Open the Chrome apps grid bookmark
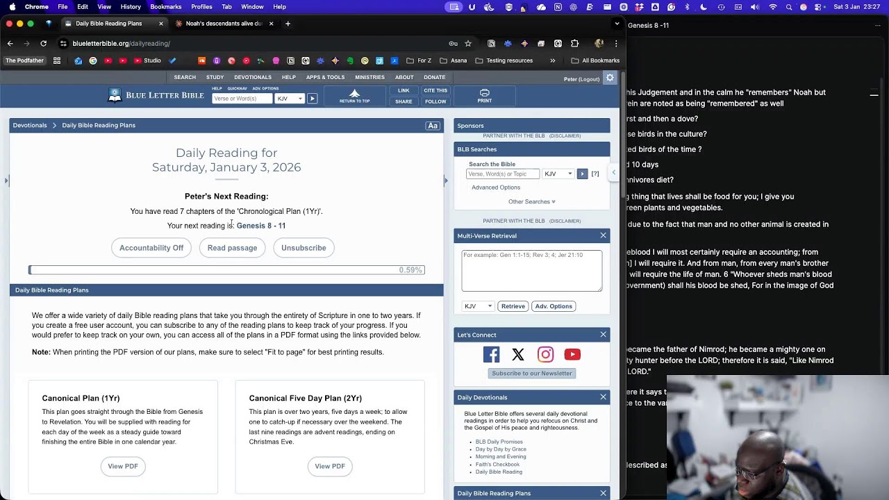This screenshot has width=889, height=500. click(57, 60)
